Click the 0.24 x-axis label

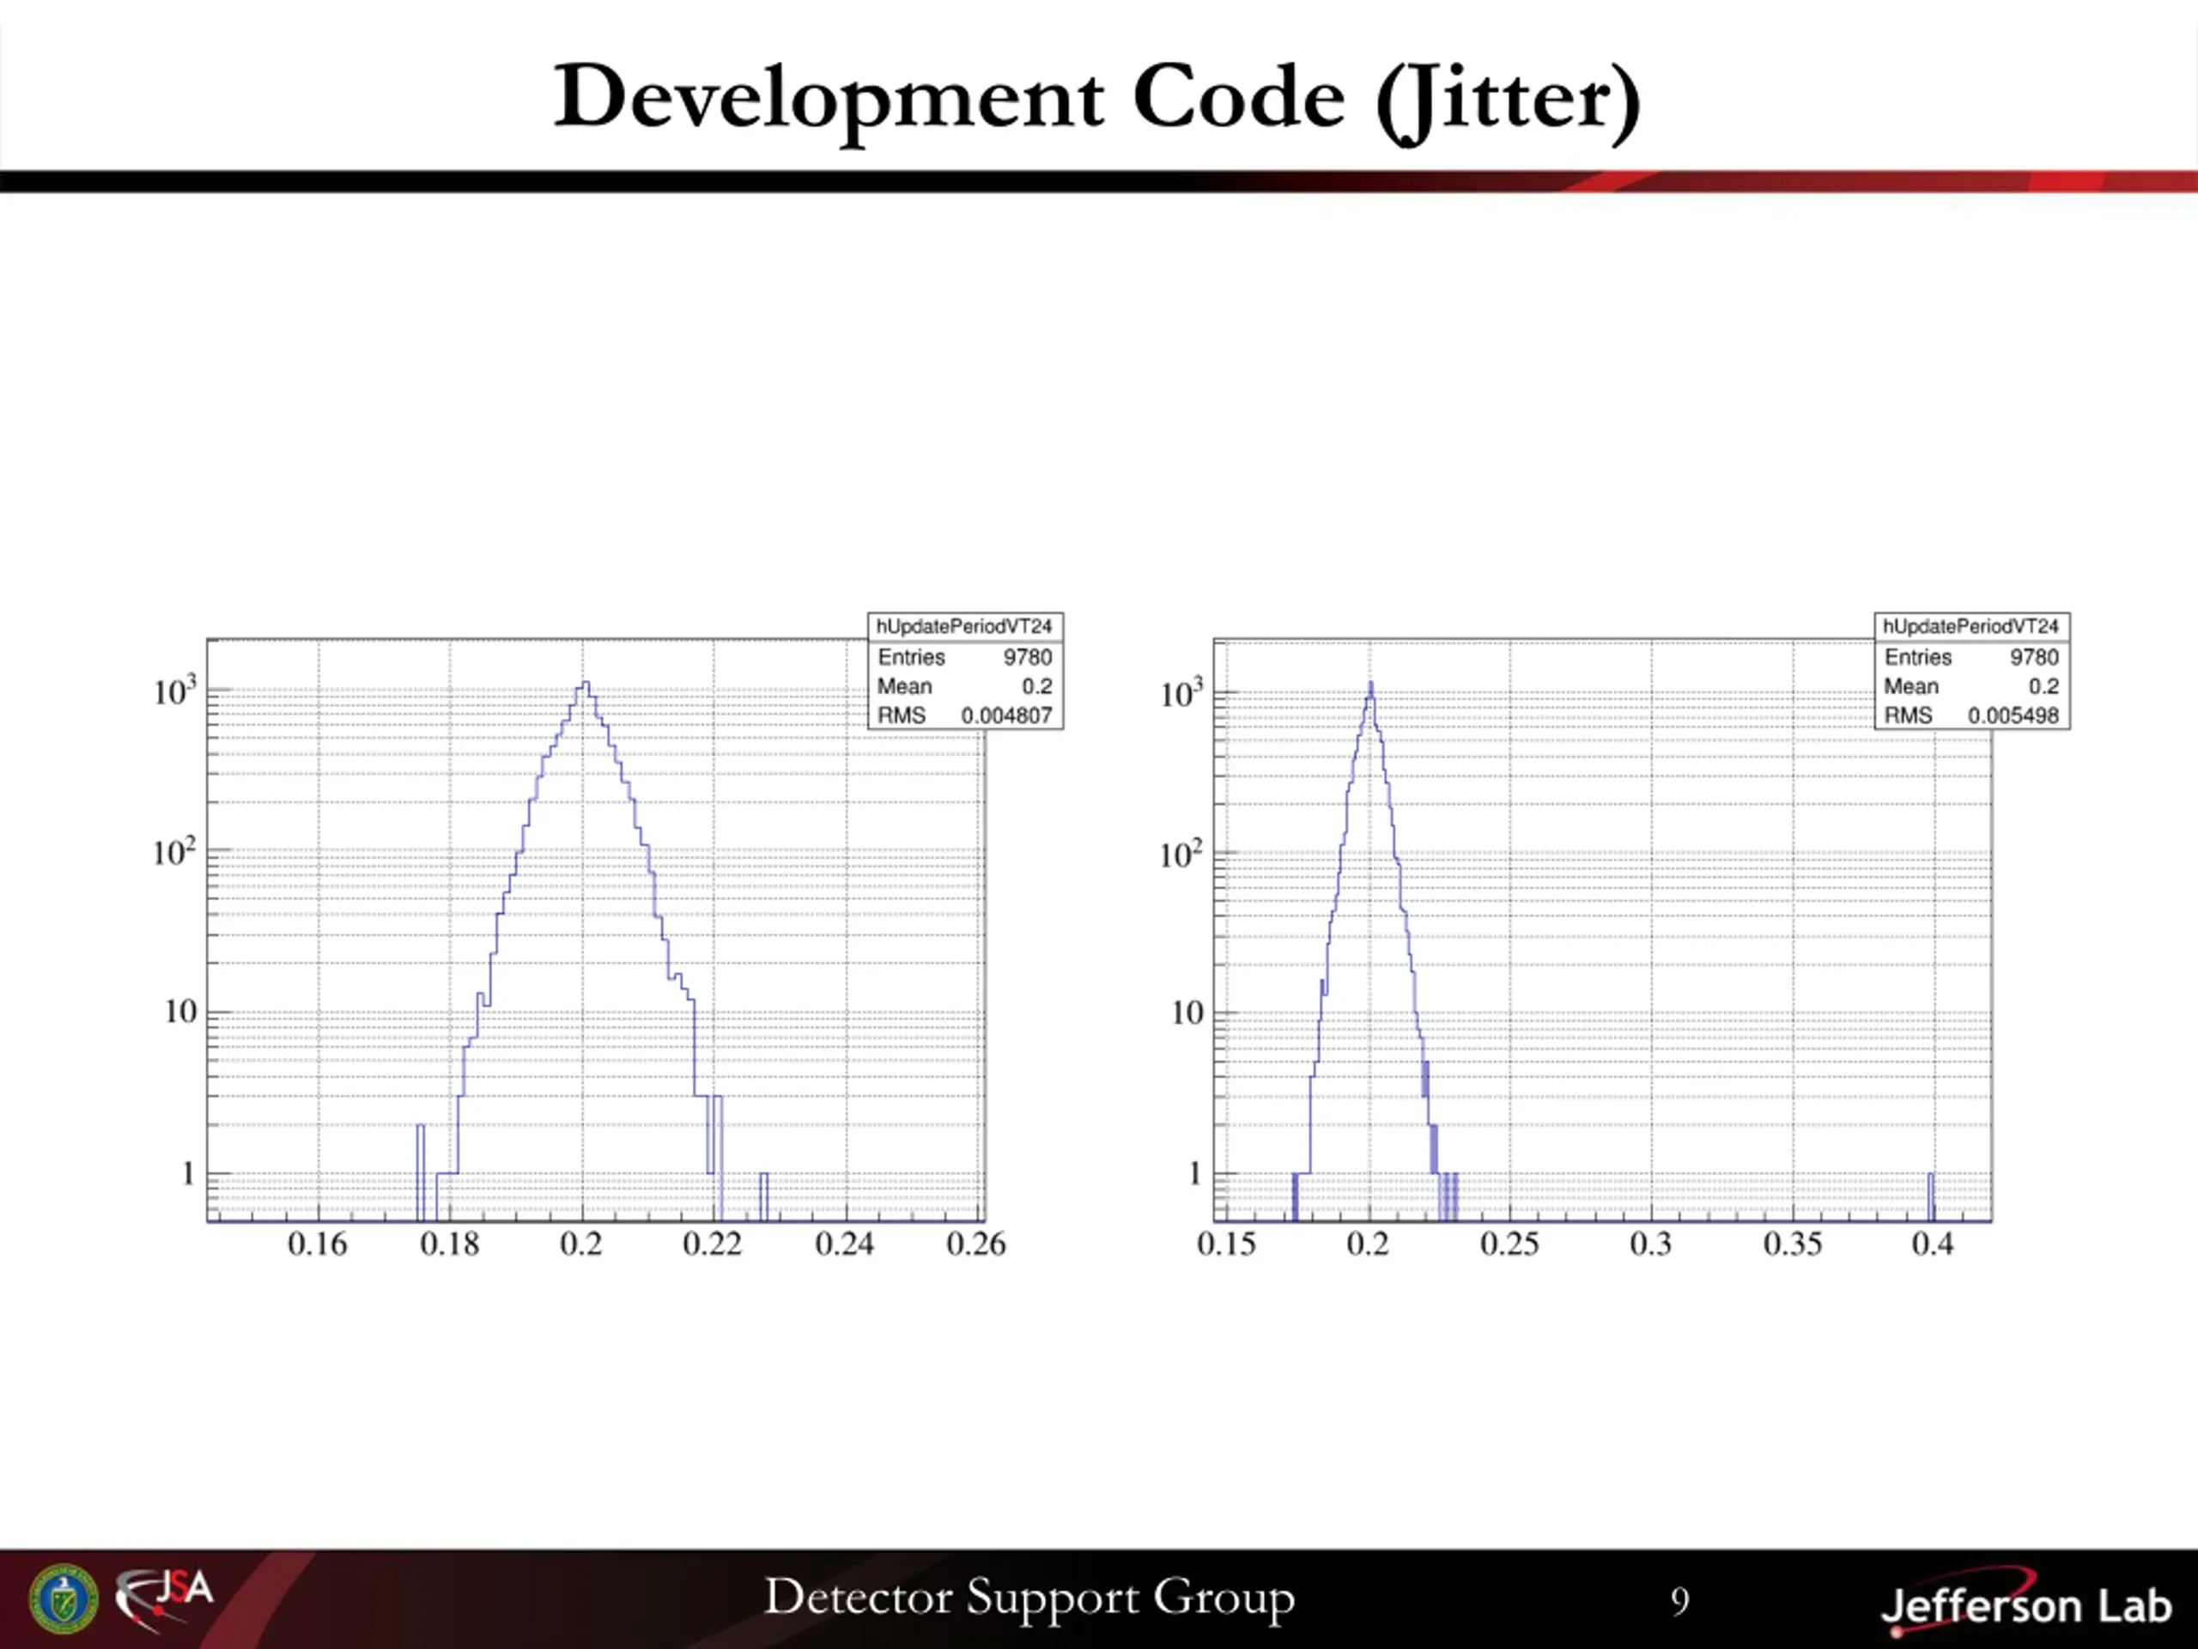pos(845,1244)
